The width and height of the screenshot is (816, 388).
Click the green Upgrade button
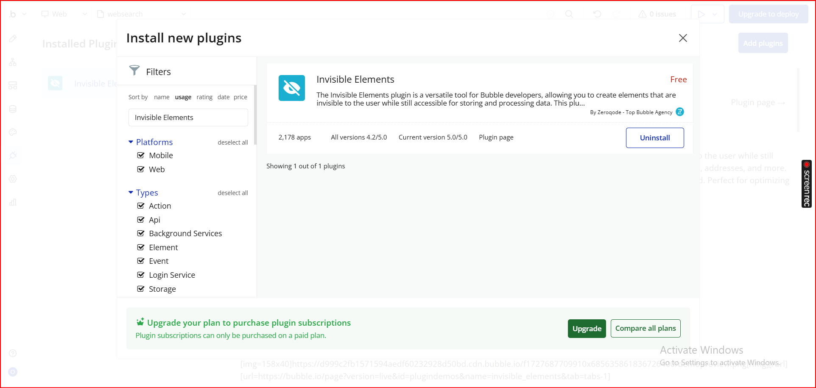(x=587, y=329)
